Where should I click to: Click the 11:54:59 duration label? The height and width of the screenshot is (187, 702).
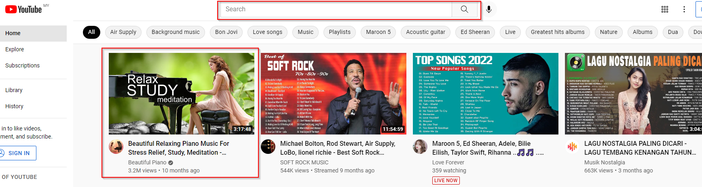[x=393, y=129]
